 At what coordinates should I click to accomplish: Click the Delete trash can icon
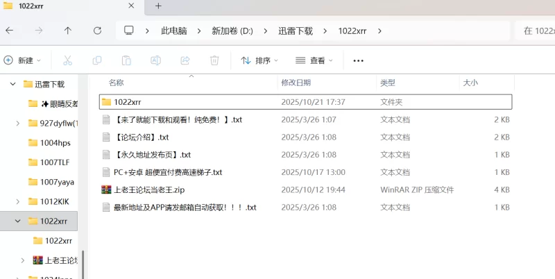coord(214,60)
